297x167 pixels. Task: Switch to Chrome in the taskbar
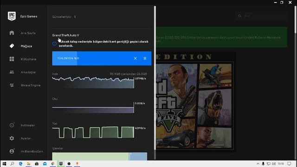(x=53, y=164)
